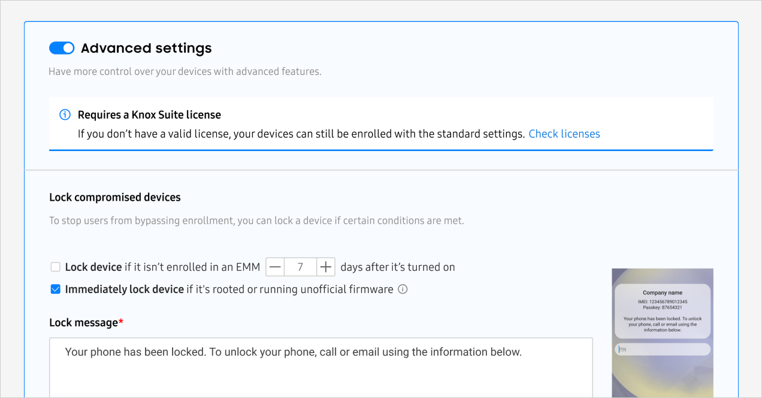
Task: Click the Requires a Knox Suite license notice title
Action: (x=149, y=114)
